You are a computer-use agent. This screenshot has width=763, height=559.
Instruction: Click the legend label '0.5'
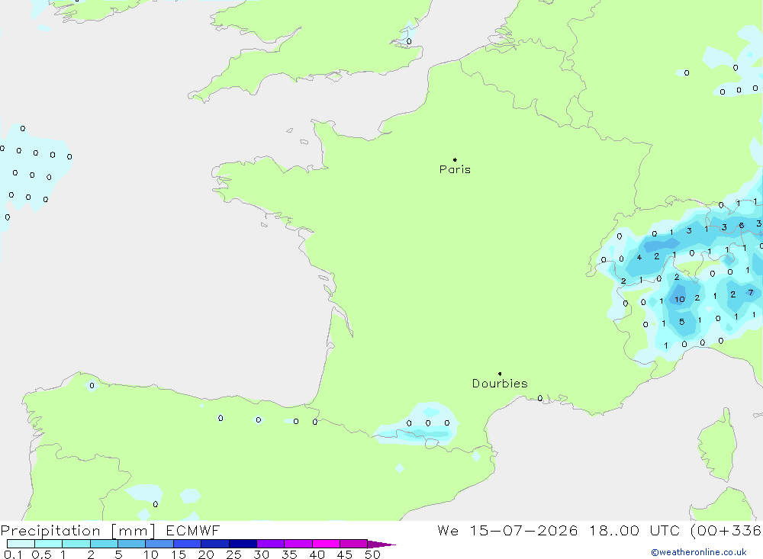click(x=41, y=554)
